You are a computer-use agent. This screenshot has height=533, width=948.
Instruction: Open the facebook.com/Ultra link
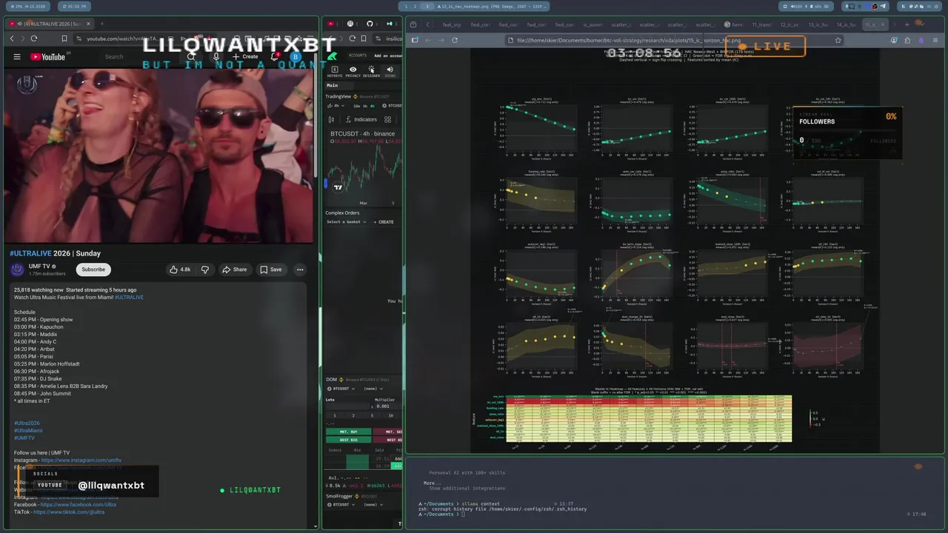[x=79, y=505]
